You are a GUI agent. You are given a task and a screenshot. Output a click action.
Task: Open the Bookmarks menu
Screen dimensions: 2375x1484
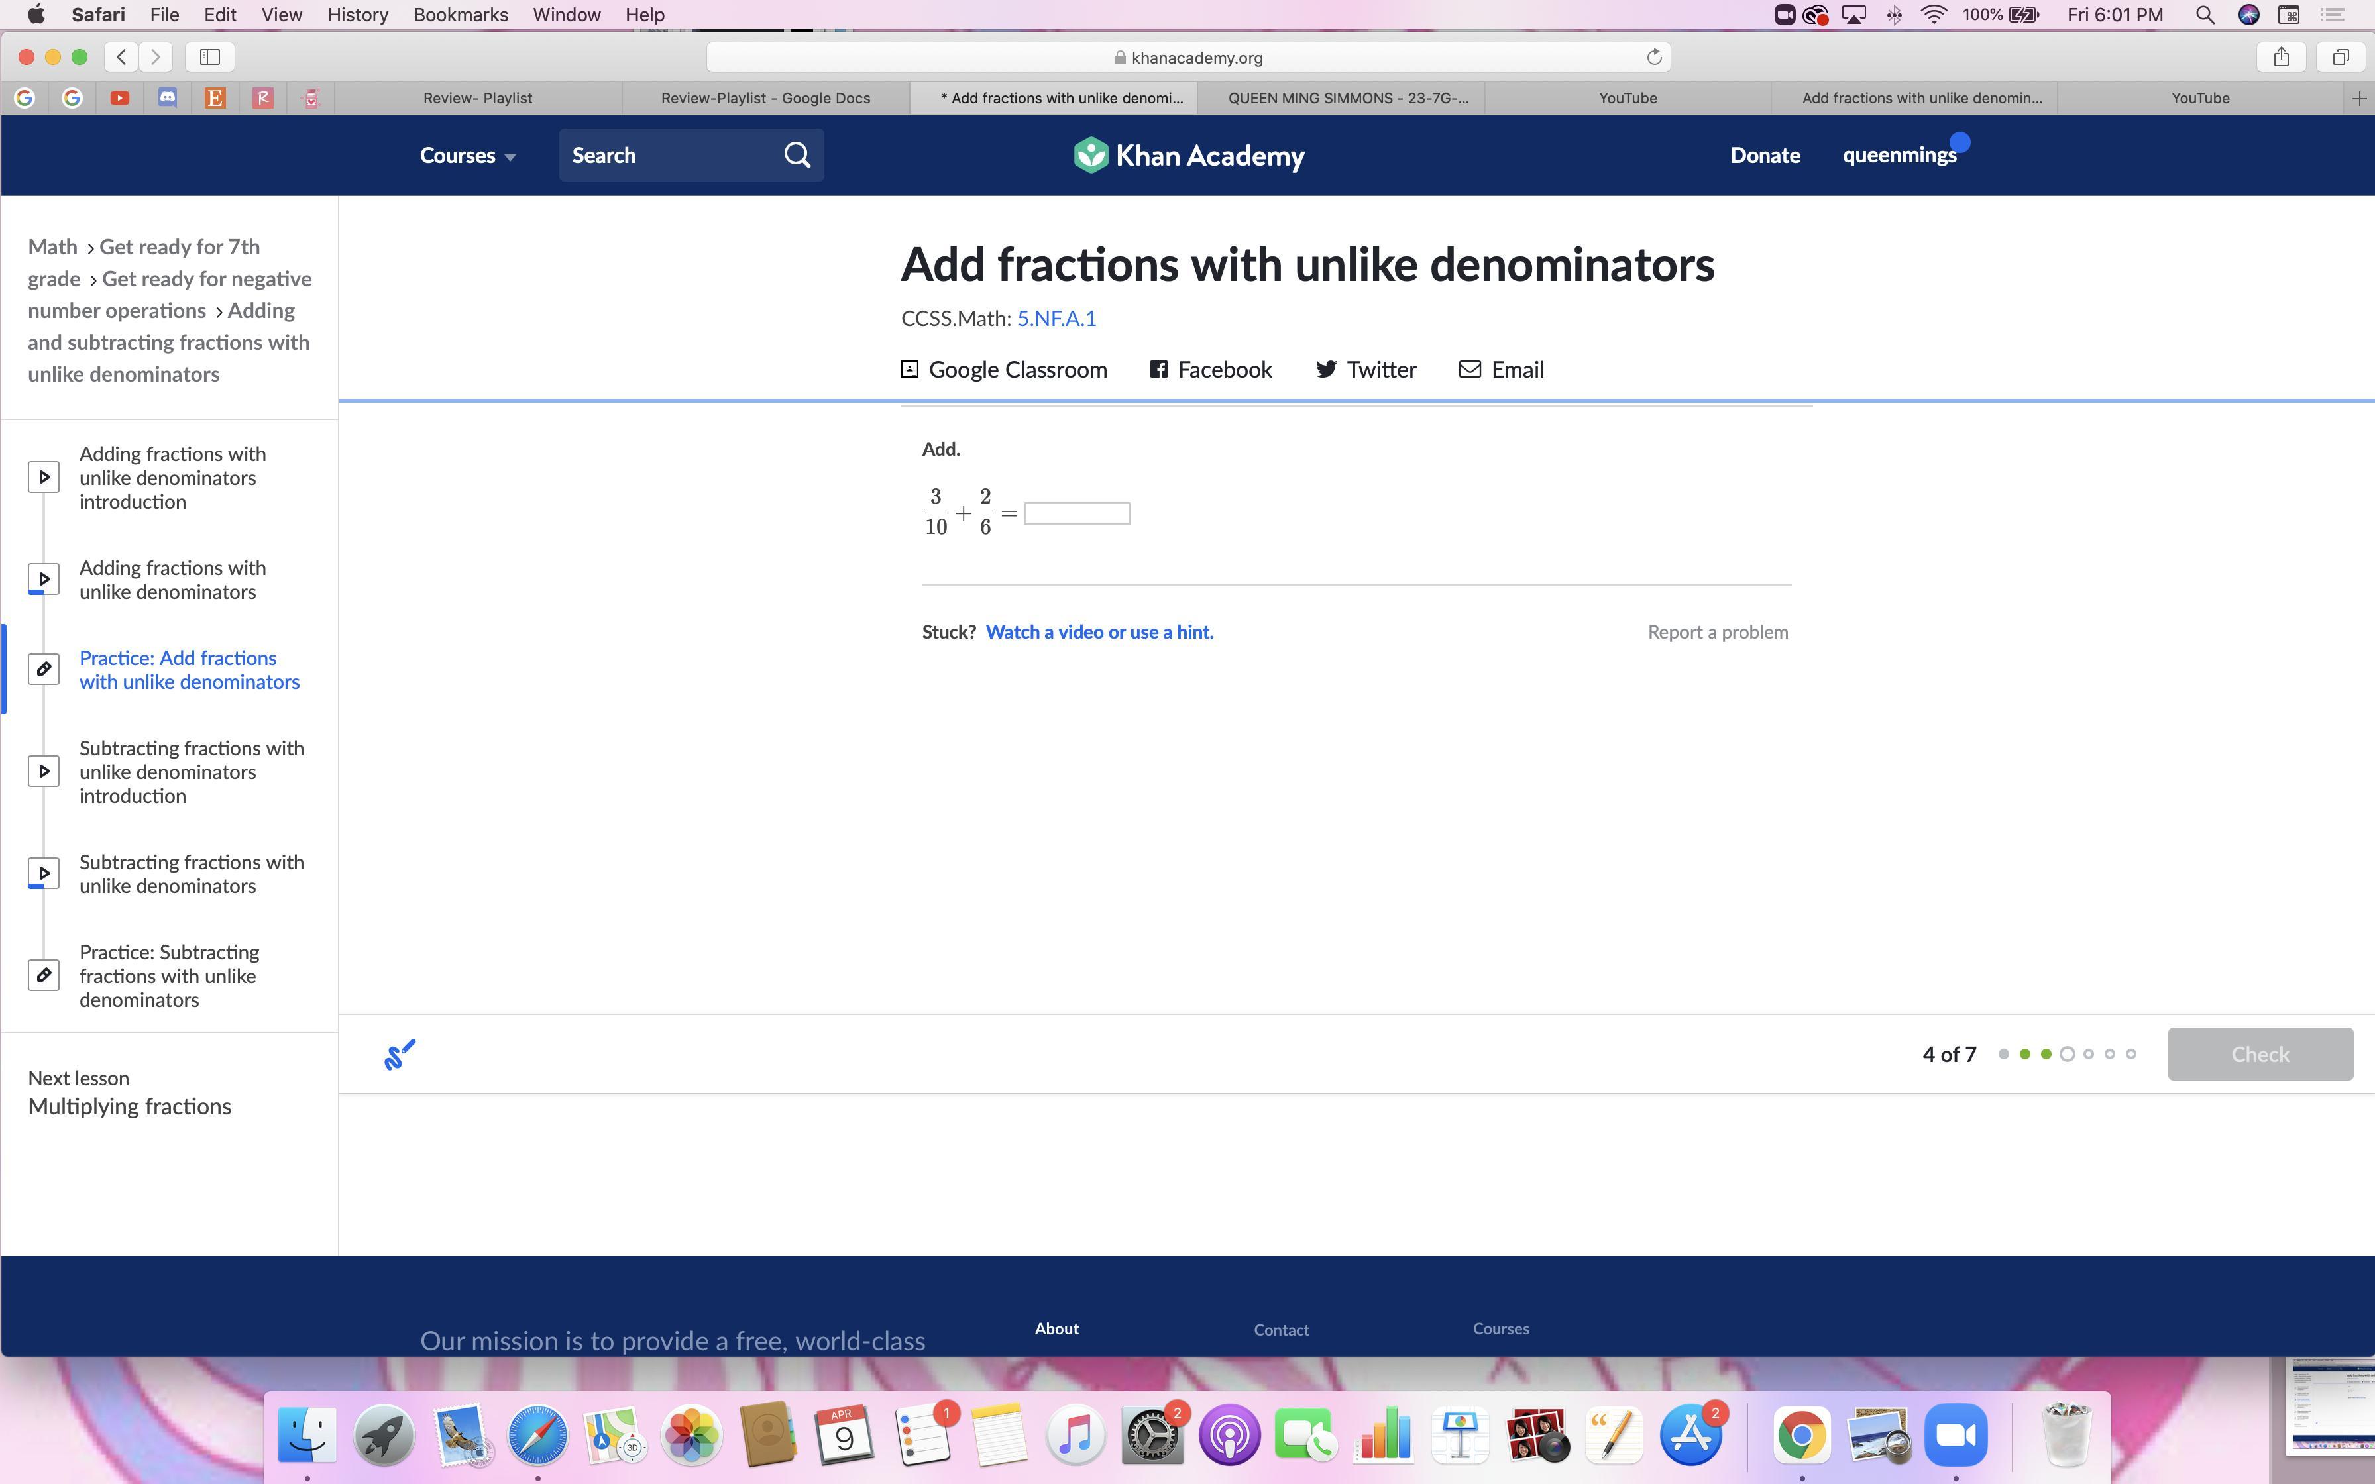461,15
